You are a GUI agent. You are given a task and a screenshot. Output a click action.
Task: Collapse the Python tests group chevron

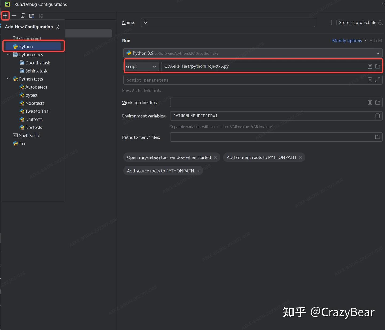(x=8, y=79)
